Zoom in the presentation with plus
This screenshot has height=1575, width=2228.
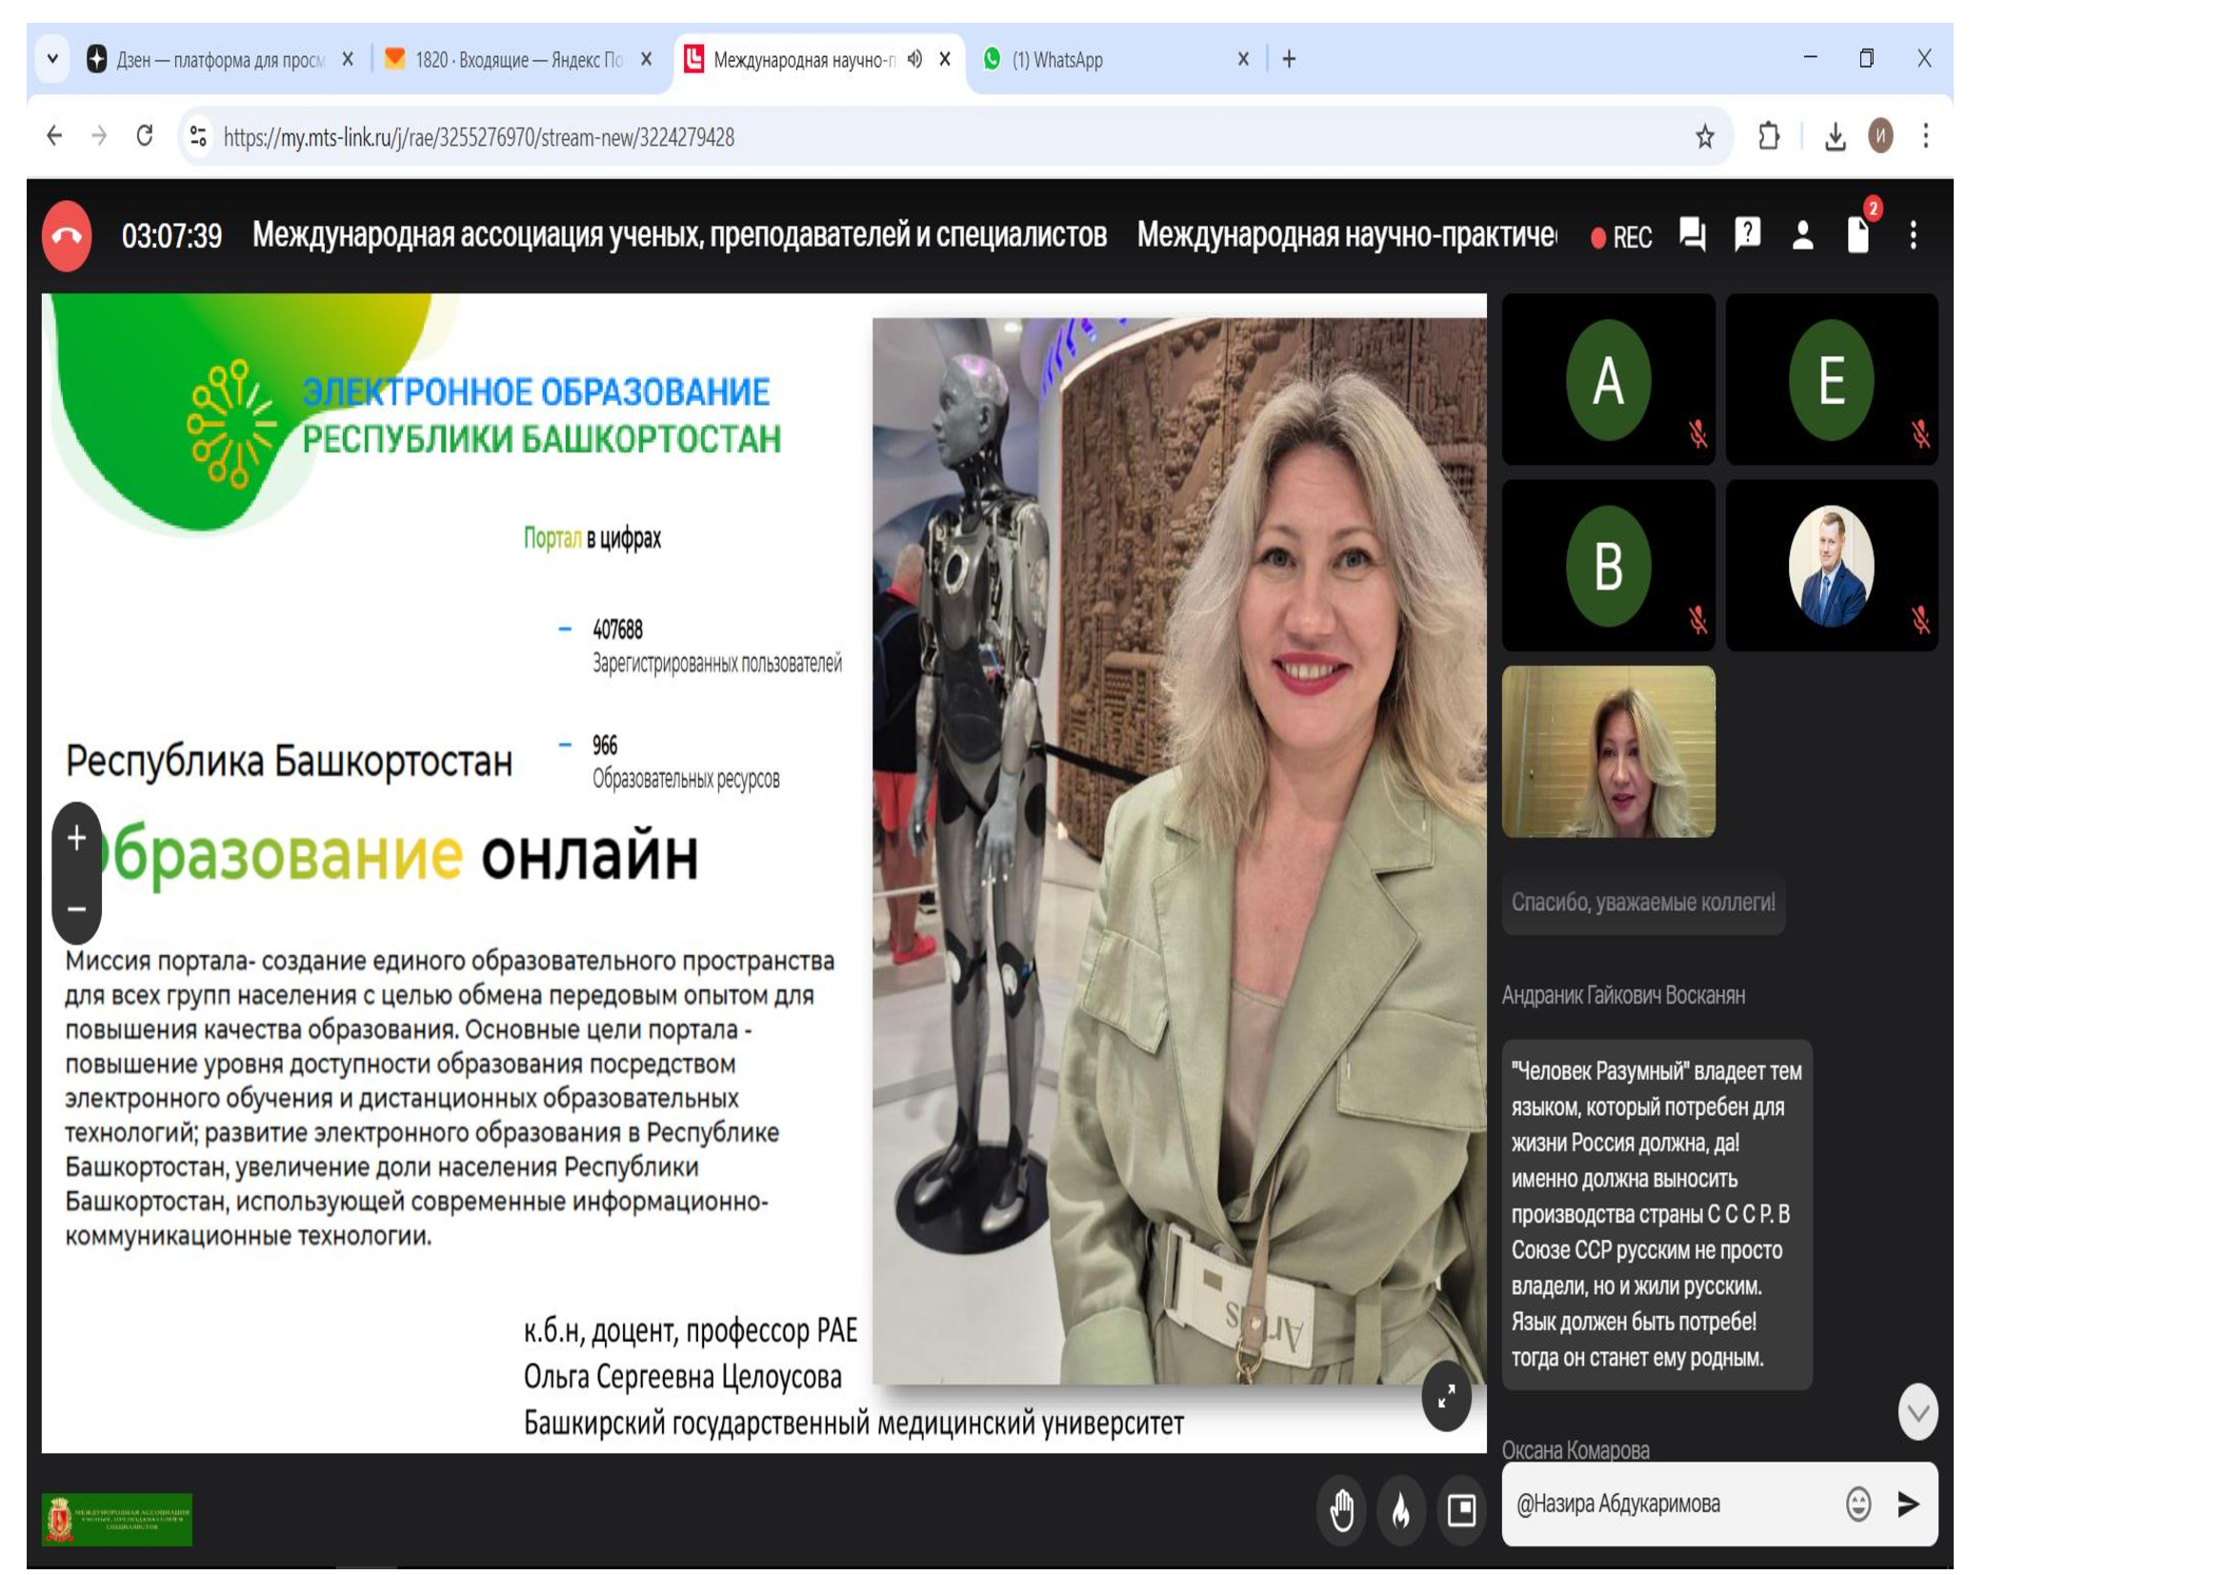(x=76, y=838)
